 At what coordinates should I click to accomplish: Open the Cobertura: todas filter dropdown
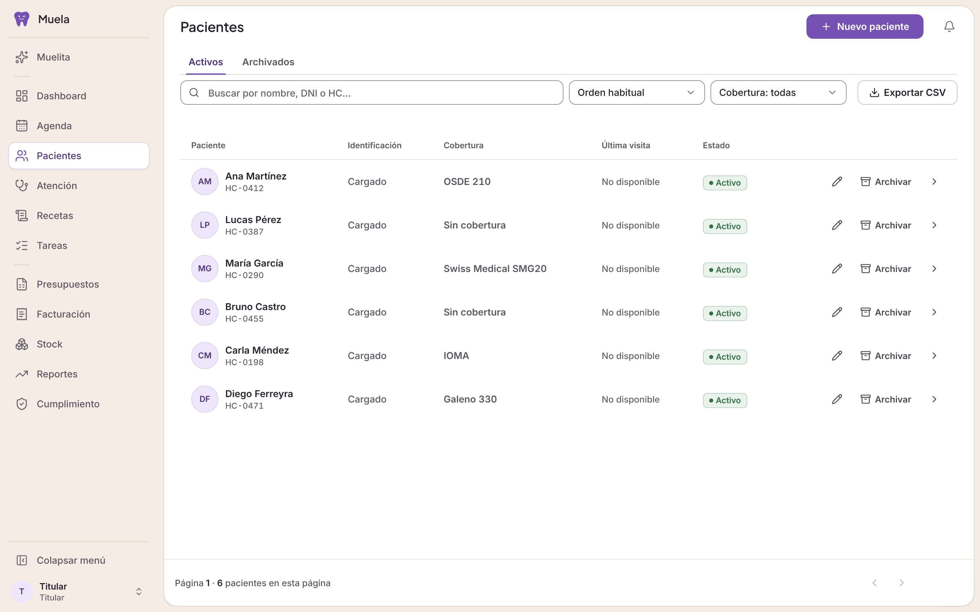(x=778, y=93)
